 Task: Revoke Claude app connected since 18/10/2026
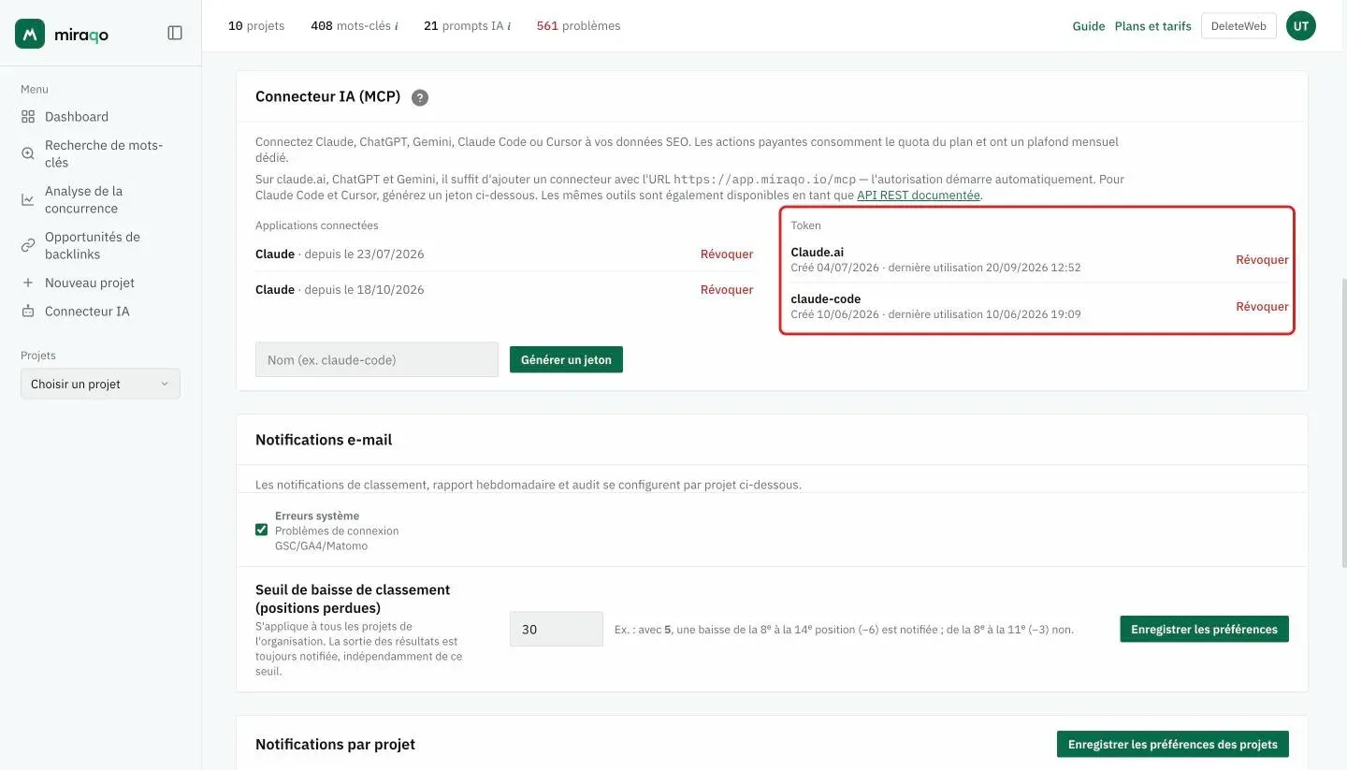[x=727, y=290]
